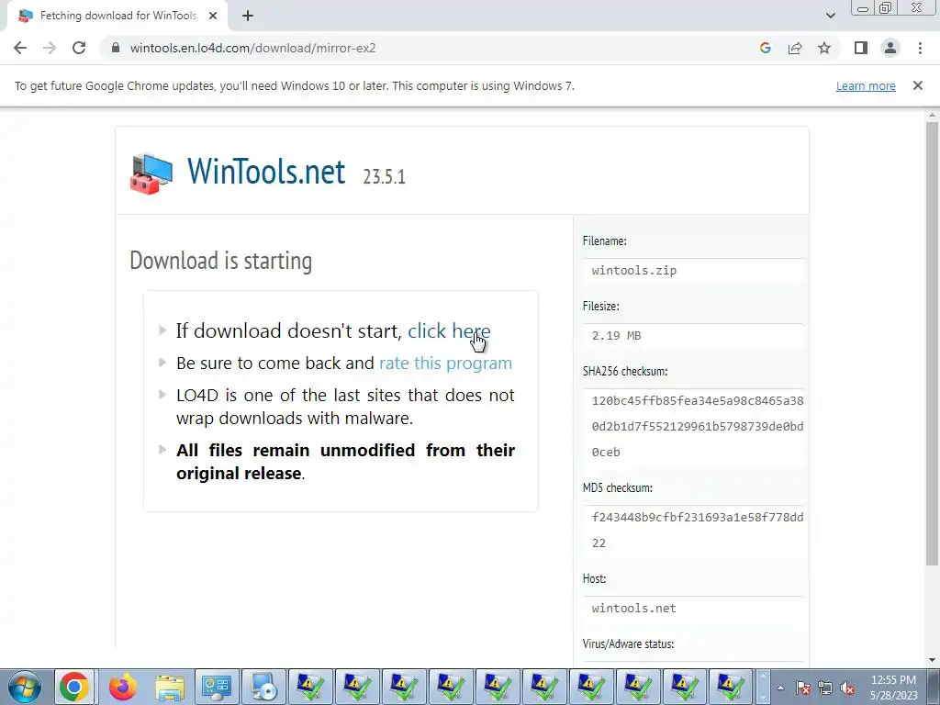Open the Chrome three-dot menu

920,48
